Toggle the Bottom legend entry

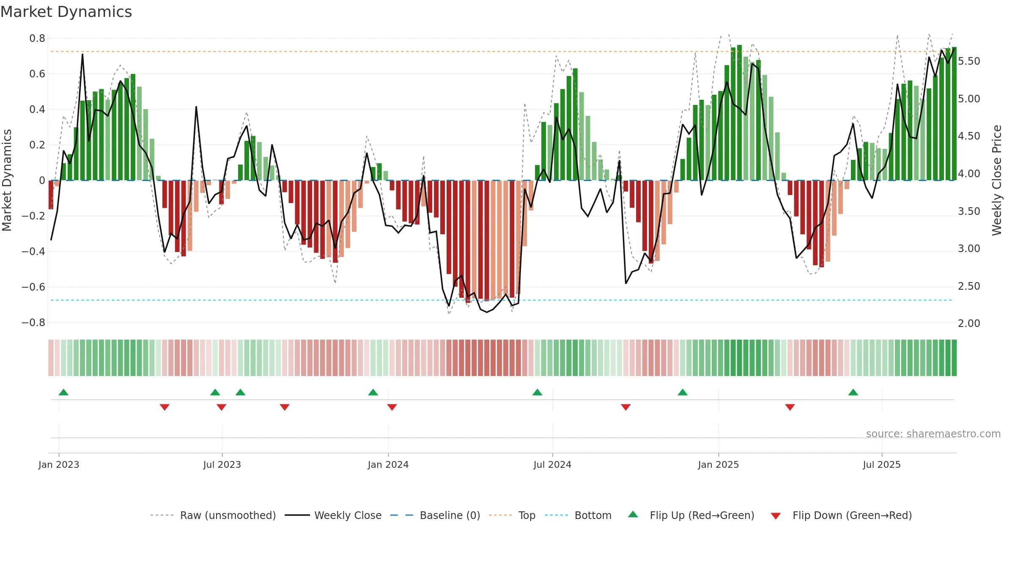click(578, 515)
